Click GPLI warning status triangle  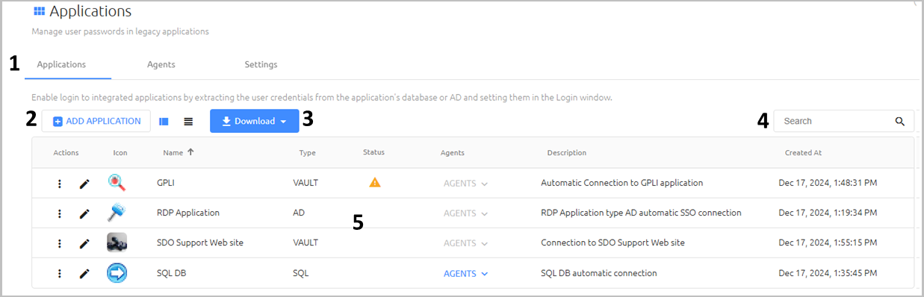click(375, 182)
